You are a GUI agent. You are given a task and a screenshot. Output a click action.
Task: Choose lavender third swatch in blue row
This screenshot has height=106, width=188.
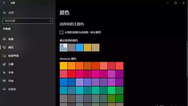click(80, 82)
